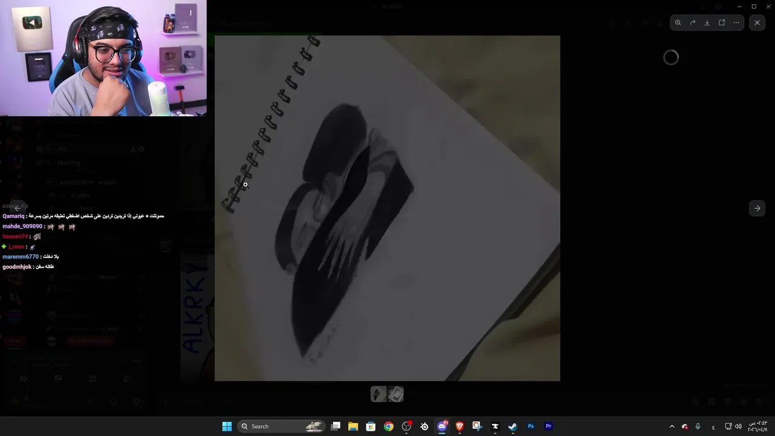Open network settings from the tray

tap(728, 426)
